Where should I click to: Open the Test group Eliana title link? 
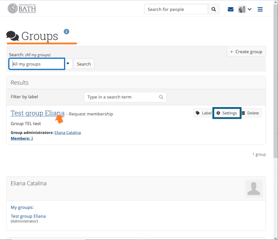[x=37, y=113]
